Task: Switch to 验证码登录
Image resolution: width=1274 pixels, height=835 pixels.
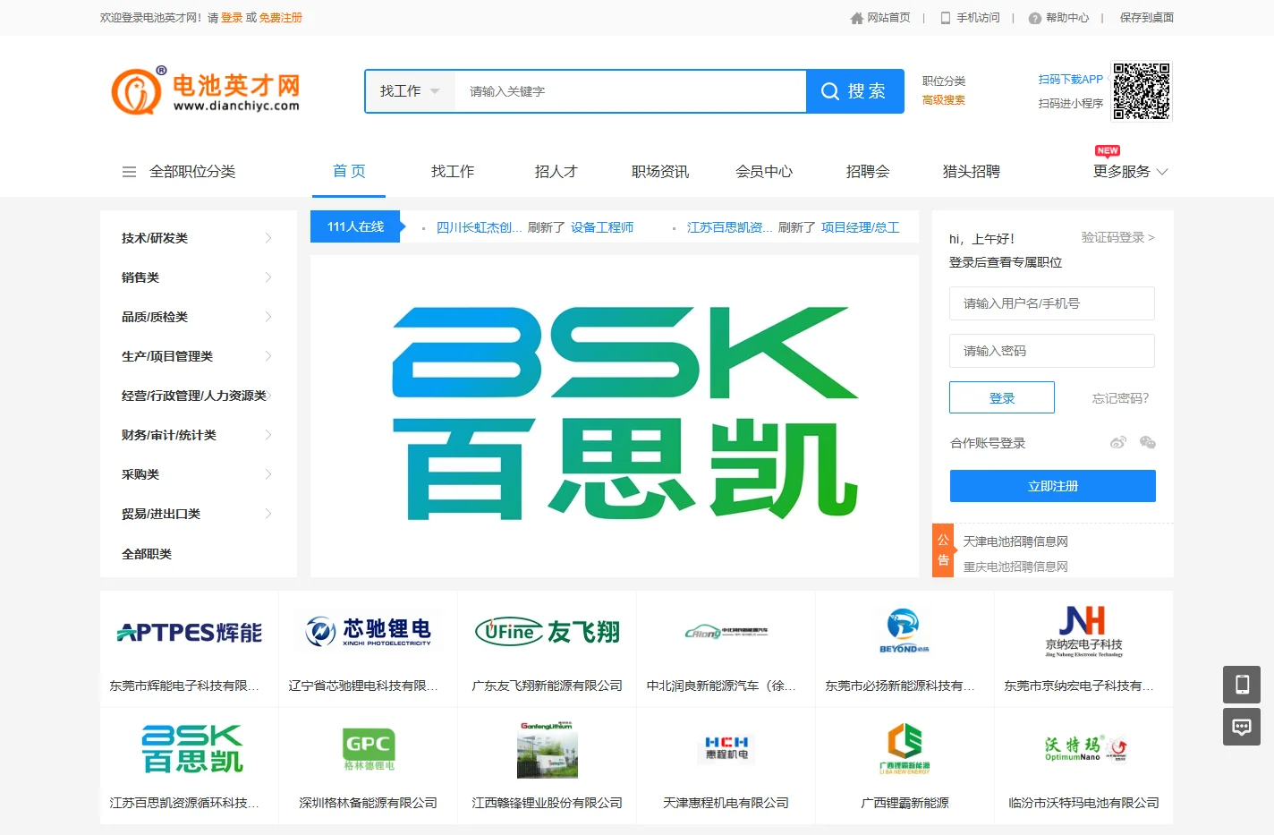Action: tap(1117, 237)
